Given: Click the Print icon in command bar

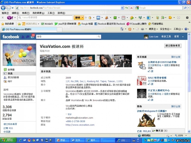Looking at the screenshot, I should point(142,29).
